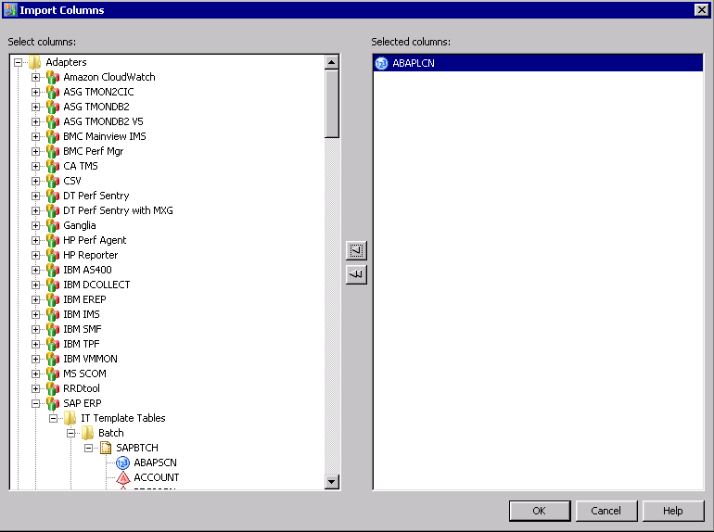Image resolution: width=714 pixels, height=532 pixels.
Task: Click the IBM AS400 adapter icon
Action: (x=53, y=270)
